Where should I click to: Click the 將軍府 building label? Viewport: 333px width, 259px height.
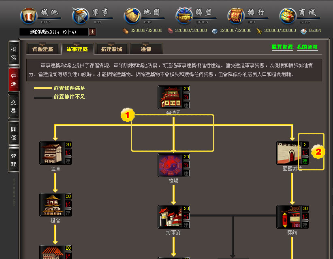[173, 233]
